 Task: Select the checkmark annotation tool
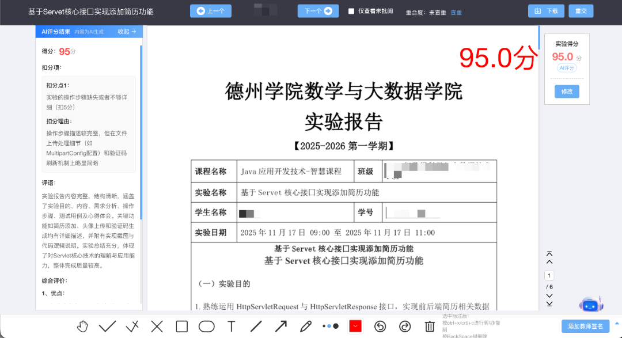[107, 326]
